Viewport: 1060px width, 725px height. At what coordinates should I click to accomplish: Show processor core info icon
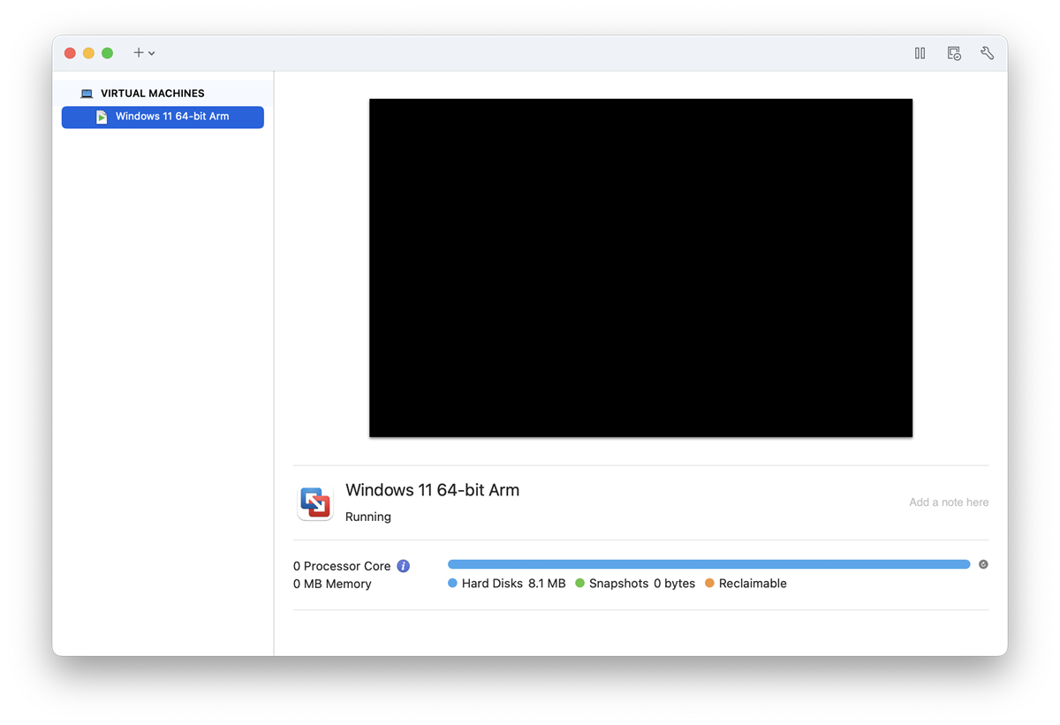(x=403, y=566)
